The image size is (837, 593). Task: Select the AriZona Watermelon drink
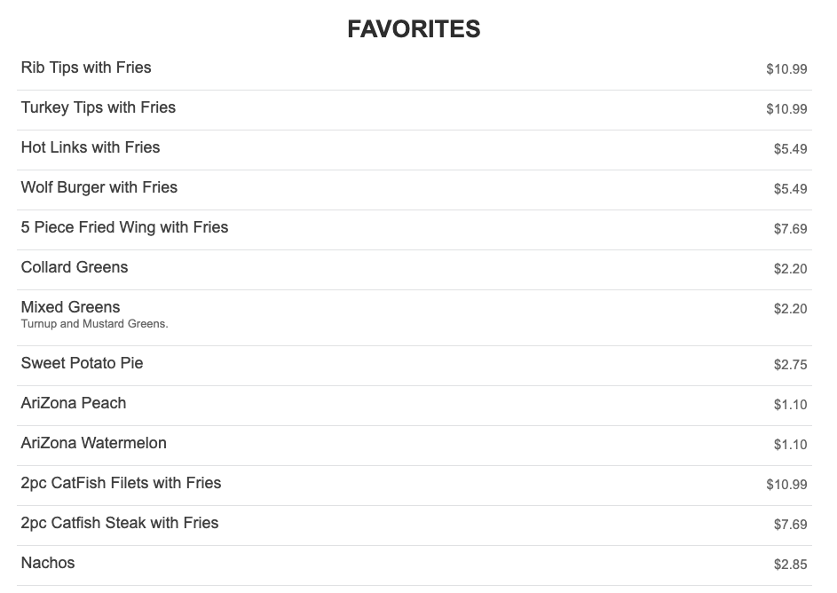tap(94, 443)
